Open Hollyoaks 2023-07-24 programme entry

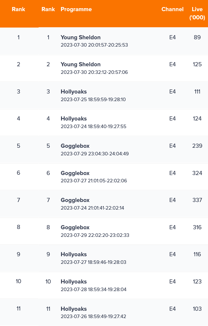point(74,119)
